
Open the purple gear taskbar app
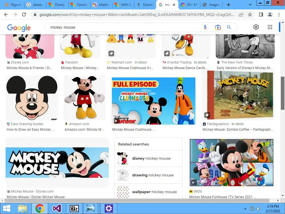pyautogui.click(x=109, y=208)
